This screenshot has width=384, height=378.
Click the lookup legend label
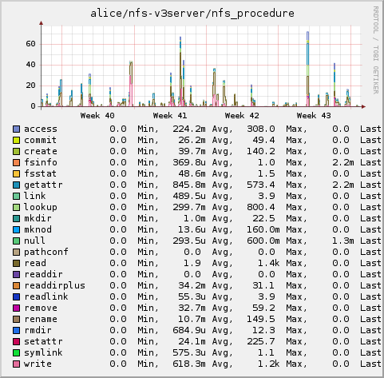(x=41, y=208)
